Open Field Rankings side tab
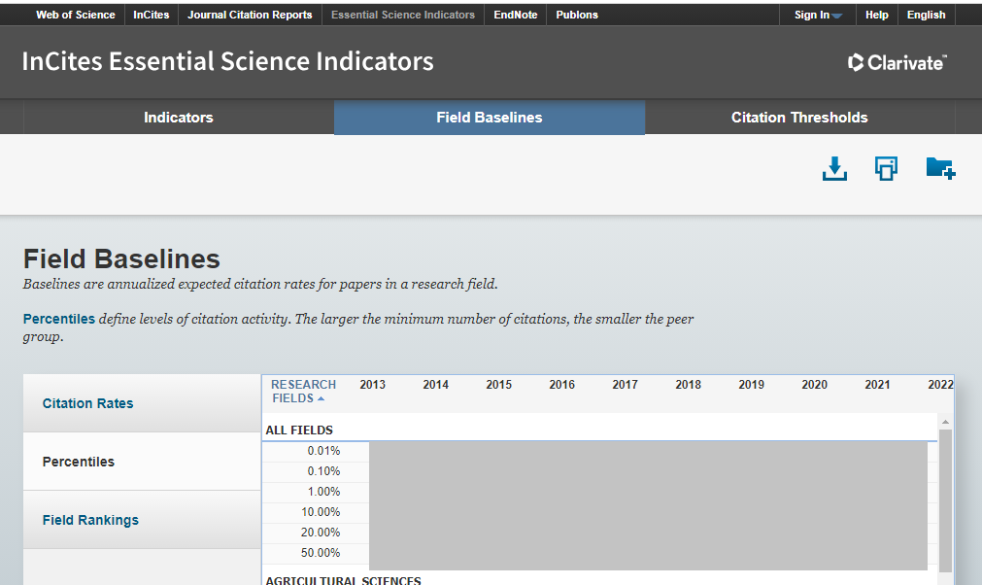 (x=142, y=520)
